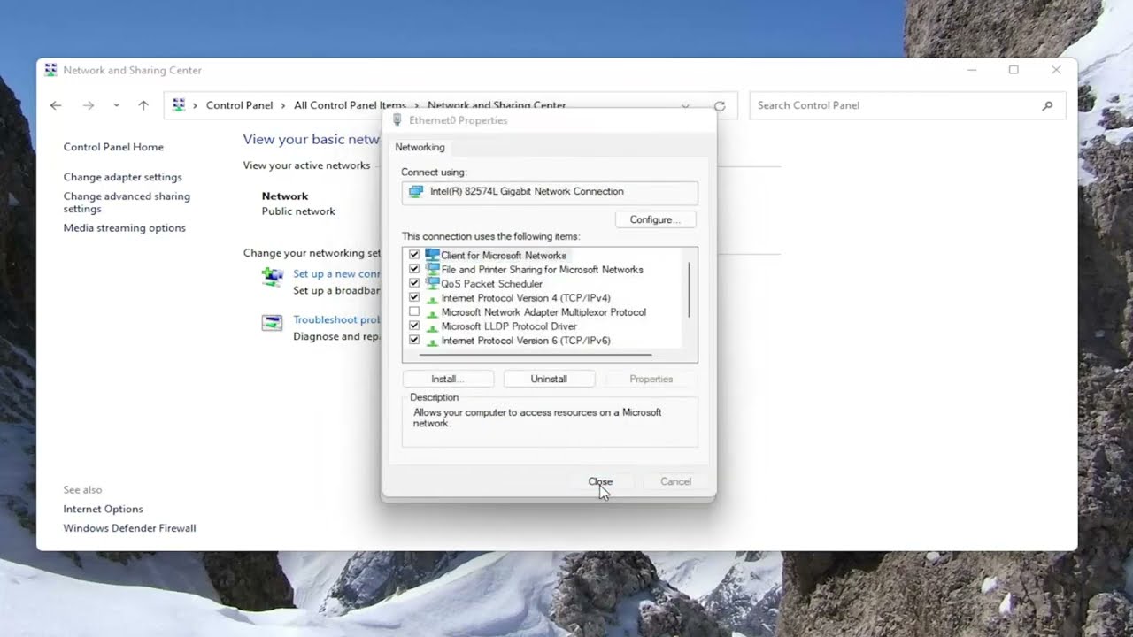Toggle the QoS Packet Scheduler checkbox
Viewport: 1133px width, 637px height.
pyautogui.click(x=414, y=283)
